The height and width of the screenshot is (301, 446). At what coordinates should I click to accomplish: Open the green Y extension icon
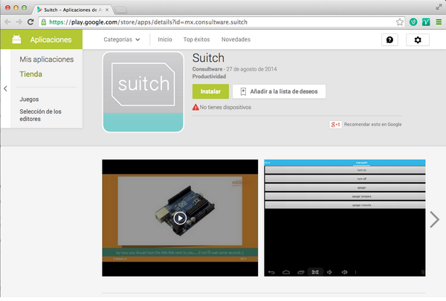point(426,22)
